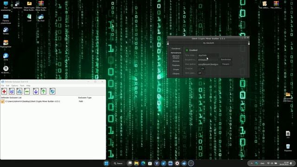The image size is (297, 167).
Task: Open the Silent Crypto Miner Builder WinRAR archive icon
Action: pyautogui.click(x=41, y=6)
